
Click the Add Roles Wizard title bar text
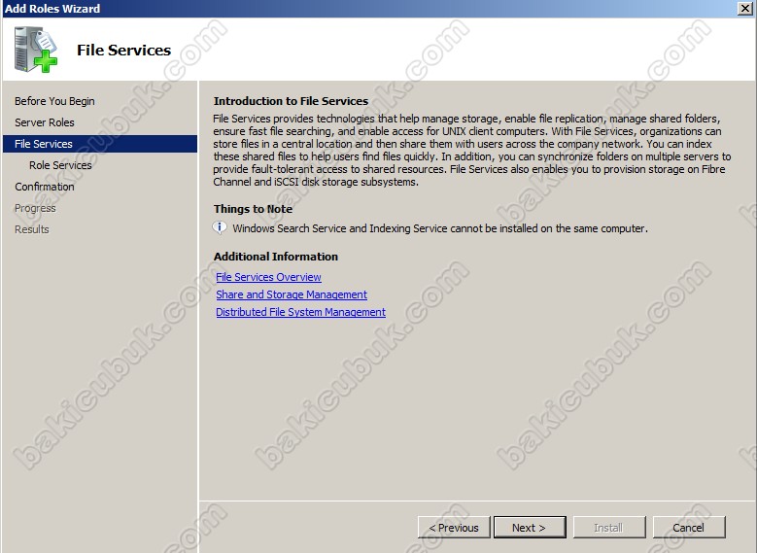[52, 8]
